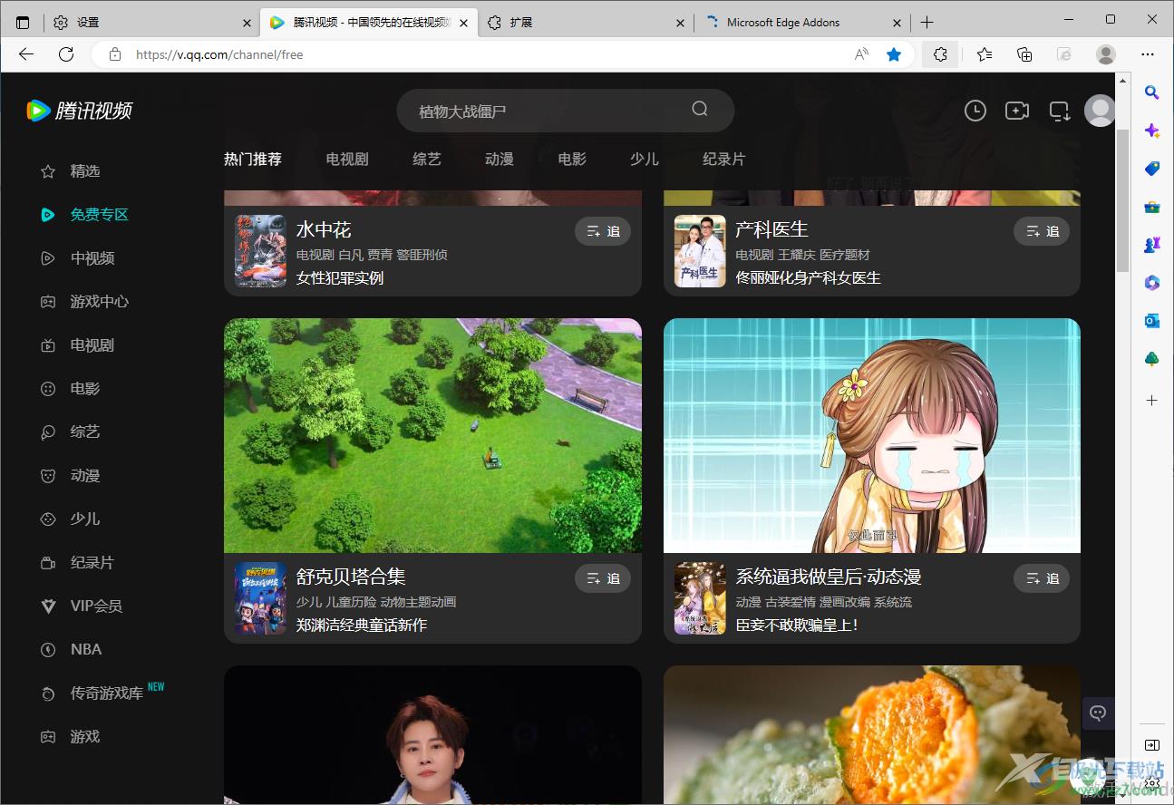
Task: Click the Tencent Video logo
Action: pos(80,111)
